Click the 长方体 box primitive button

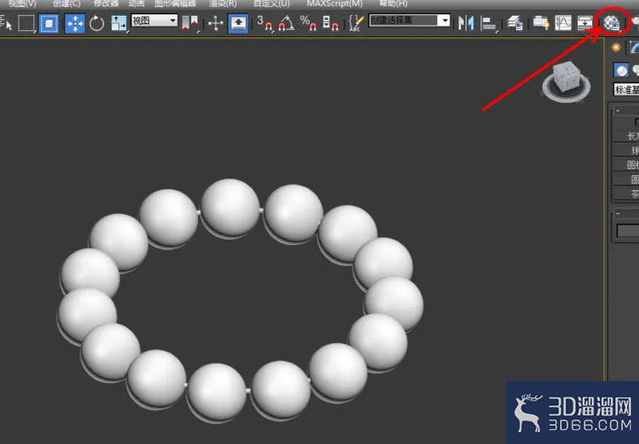(626, 135)
